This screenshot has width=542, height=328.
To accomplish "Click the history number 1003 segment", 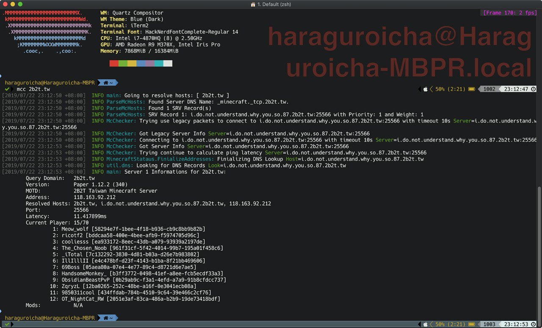I will point(489,324).
